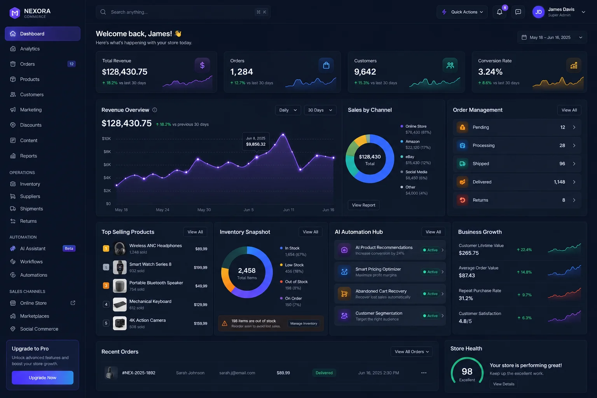This screenshot has height=398, width=597.
Task: Click the Quick Actions lightning icon
Action: pyautogui.click(x=444, y=12)
